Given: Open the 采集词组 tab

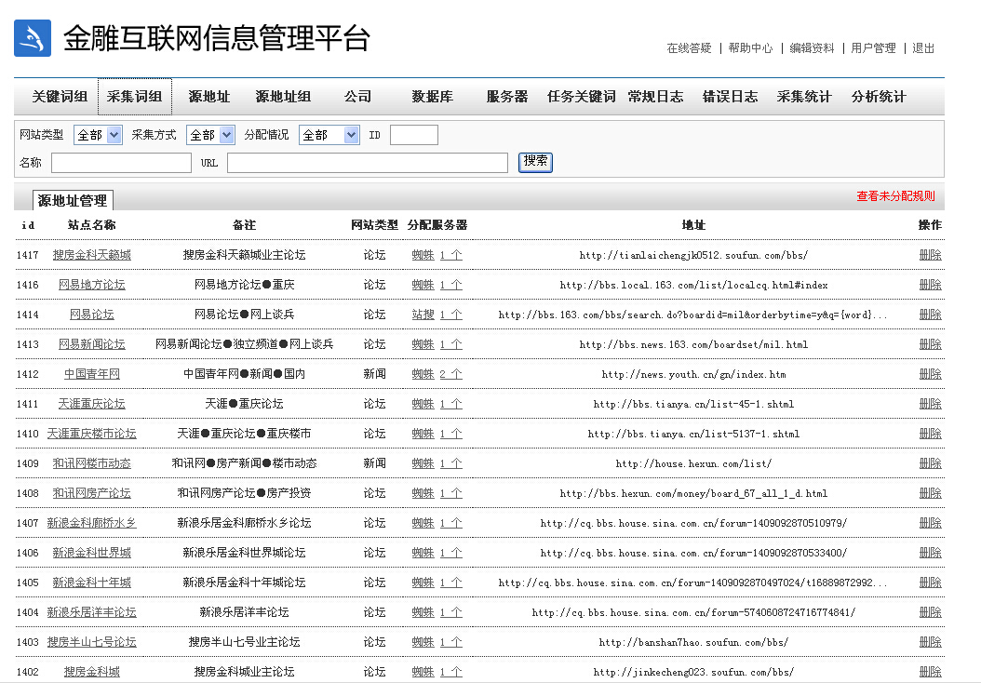Looking at the screenshot, I should (x=135, y=97).
